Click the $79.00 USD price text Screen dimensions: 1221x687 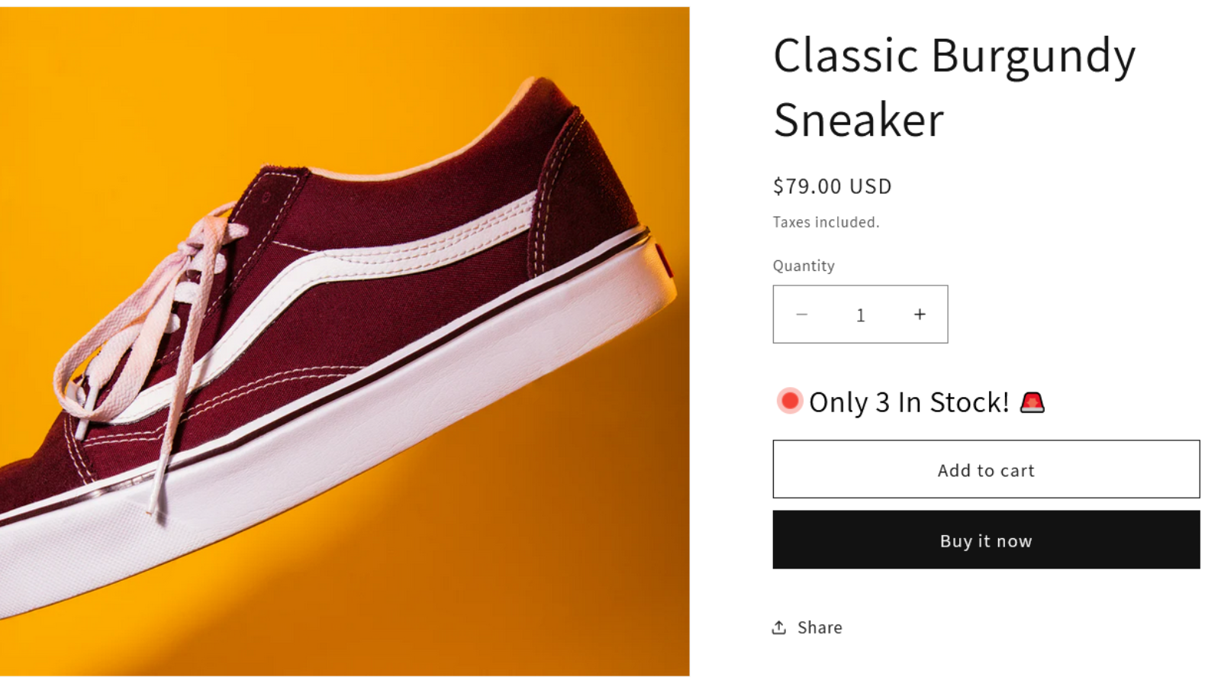(x=832, y=185)
